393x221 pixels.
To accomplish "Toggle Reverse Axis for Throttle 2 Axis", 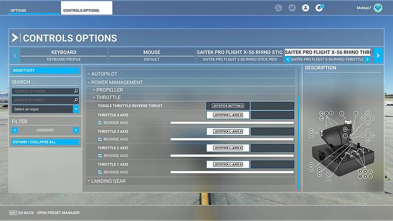I will (100, 155).
